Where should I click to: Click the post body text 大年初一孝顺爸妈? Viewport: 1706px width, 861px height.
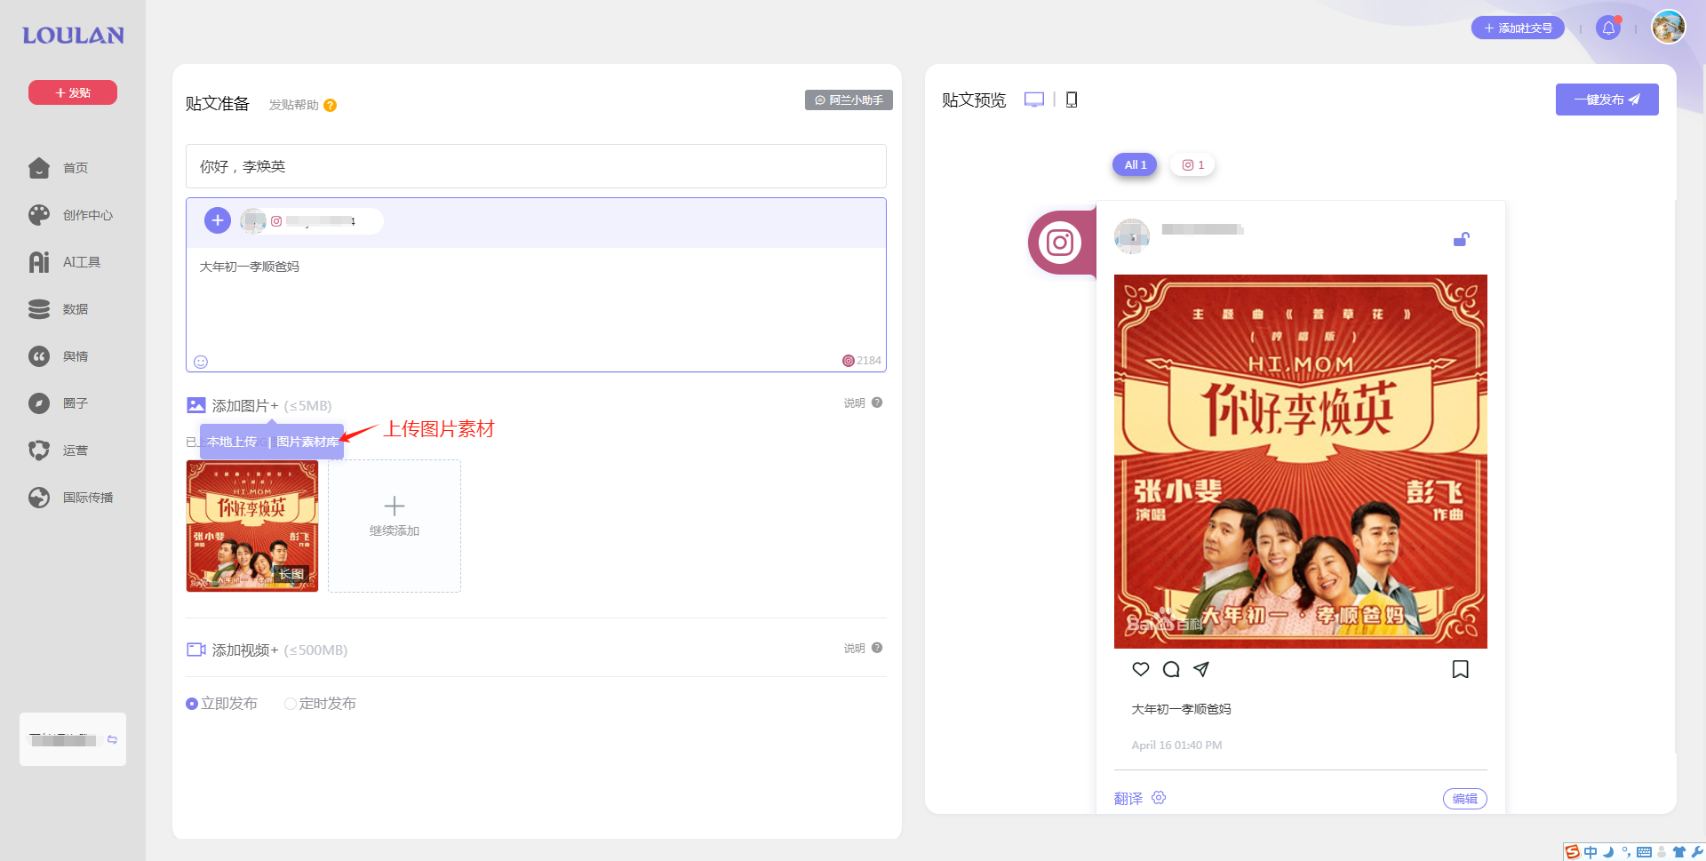[x=250, y=267]
